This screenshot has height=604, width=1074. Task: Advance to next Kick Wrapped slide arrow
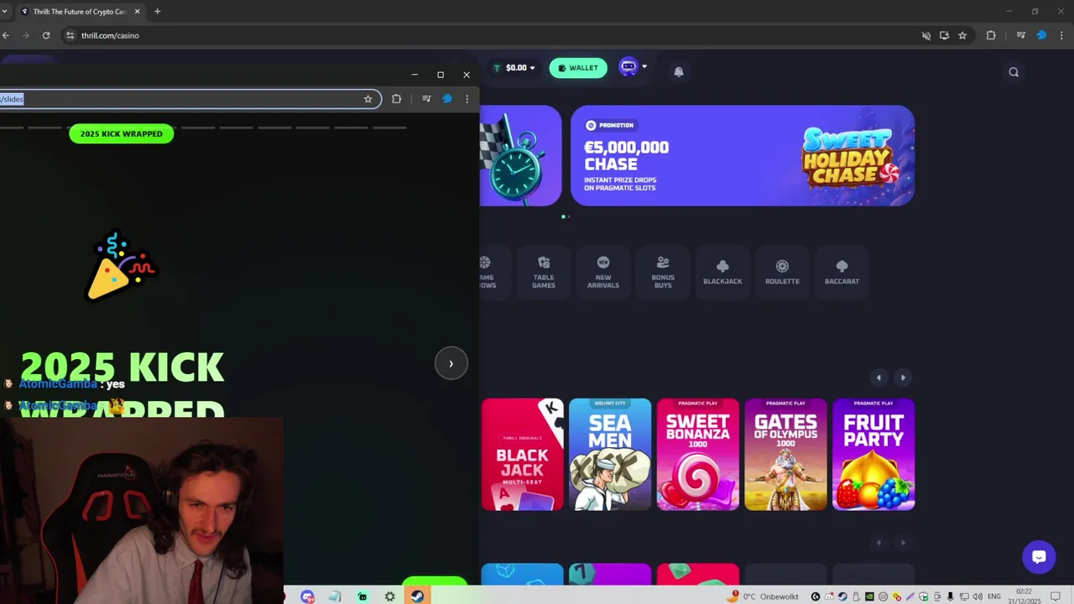[x=451, y=363]
